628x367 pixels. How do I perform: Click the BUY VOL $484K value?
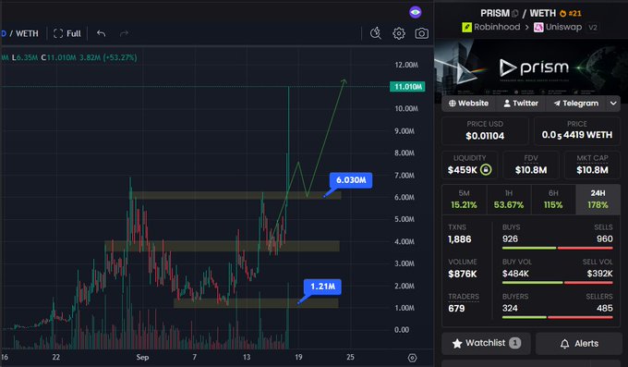tap(515, 274)
